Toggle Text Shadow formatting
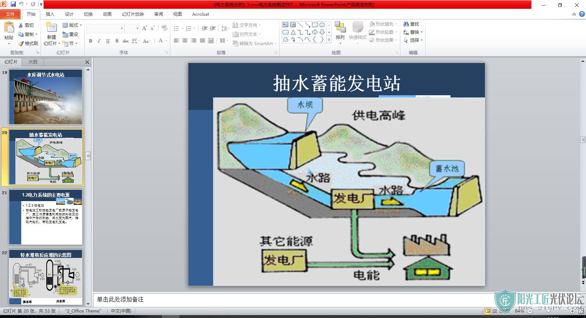Image resolution: width=586 pixels, height=318 pixels. pos(116,41)
